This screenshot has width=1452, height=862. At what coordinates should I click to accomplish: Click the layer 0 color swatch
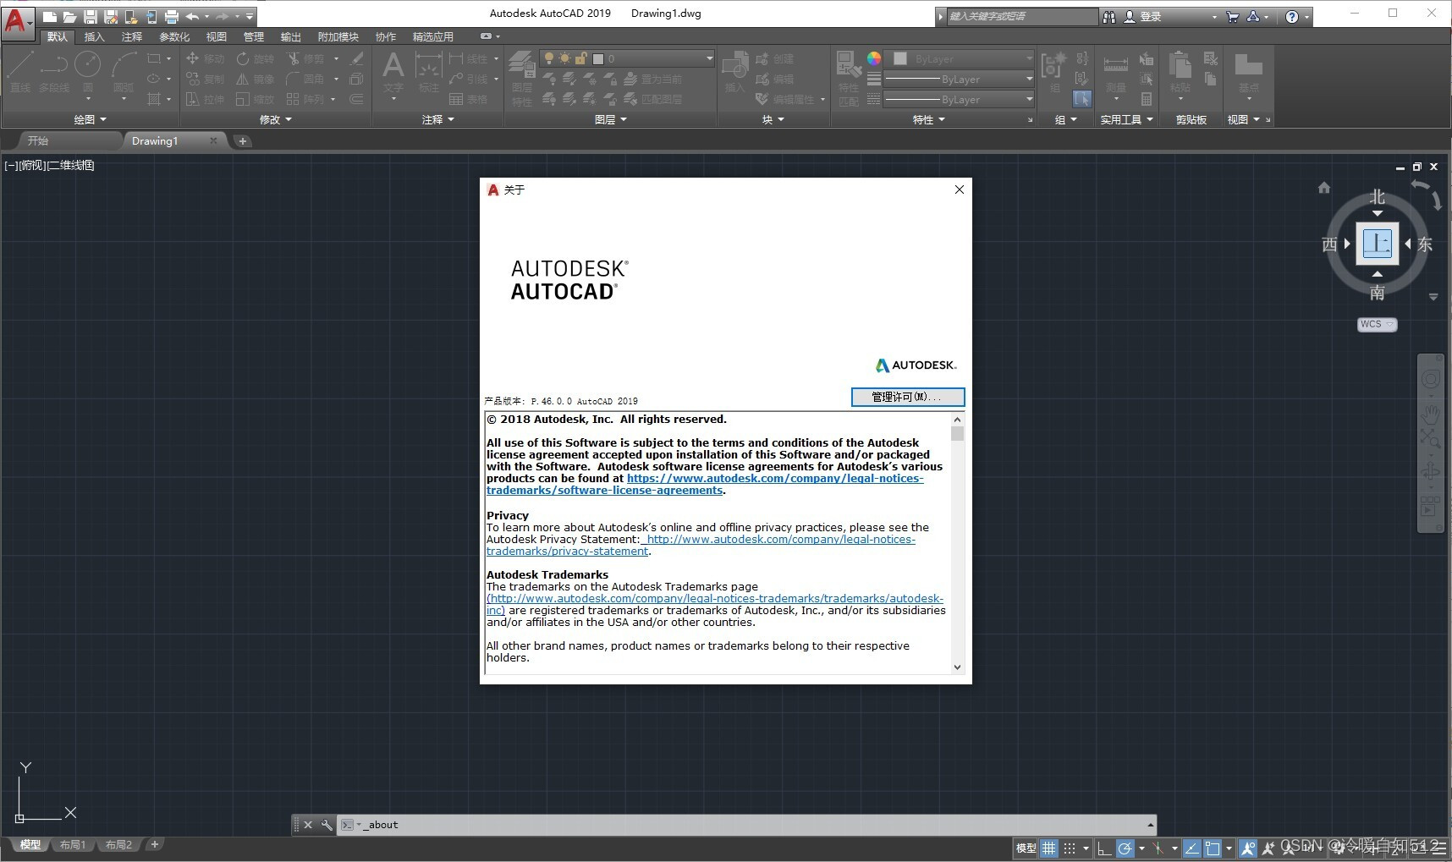(598, 58)
